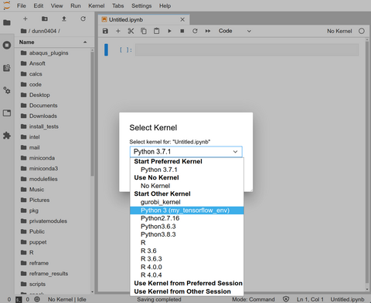
Task: Refresh the file list
Action: coord(83,19)
